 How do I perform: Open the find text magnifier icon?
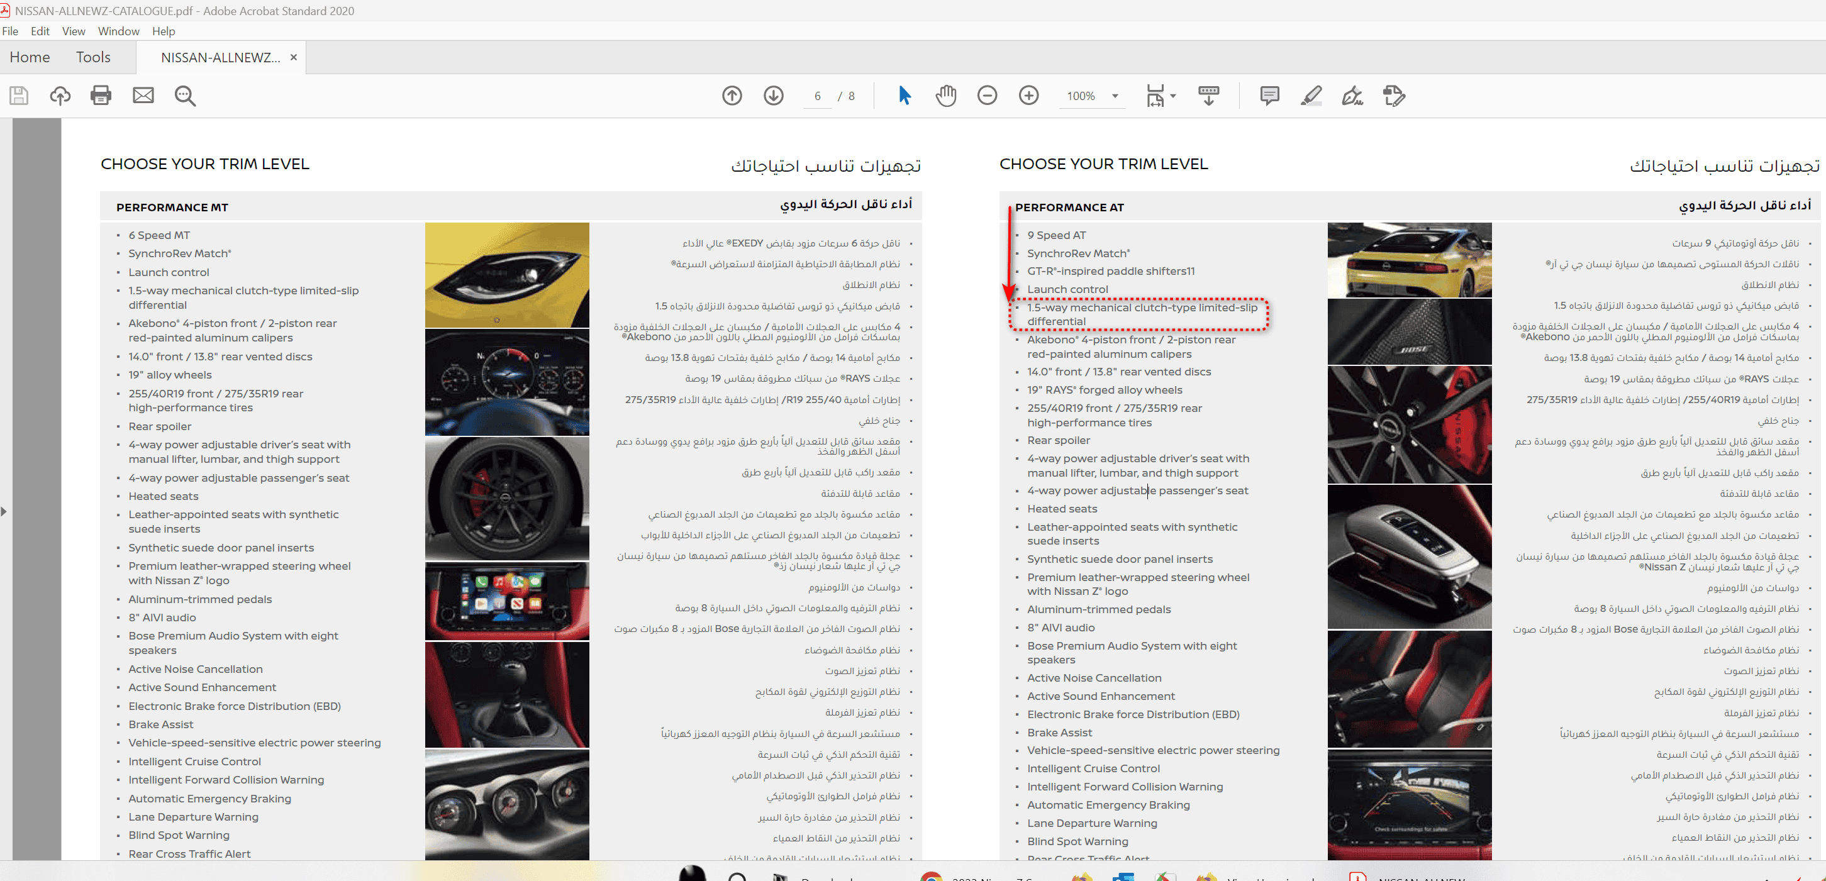tap(185, 96)
